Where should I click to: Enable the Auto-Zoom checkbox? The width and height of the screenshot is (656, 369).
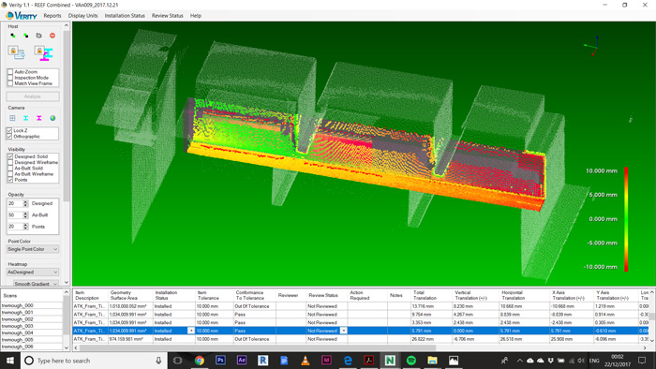[x=10, y=72]
